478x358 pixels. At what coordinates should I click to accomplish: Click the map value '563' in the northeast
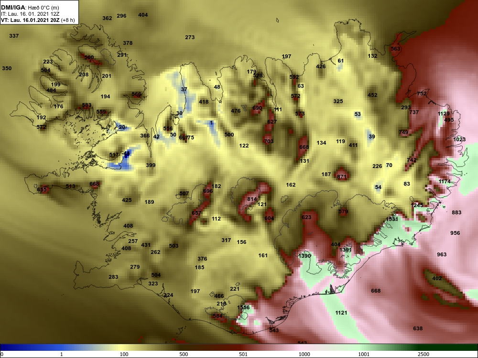395,49
